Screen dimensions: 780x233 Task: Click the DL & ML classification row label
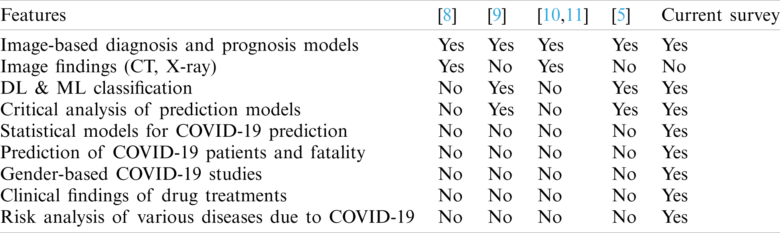96,88
